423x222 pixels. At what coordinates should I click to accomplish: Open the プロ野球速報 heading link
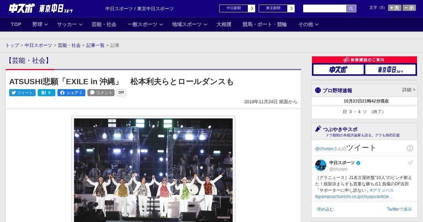pos(337,91)
